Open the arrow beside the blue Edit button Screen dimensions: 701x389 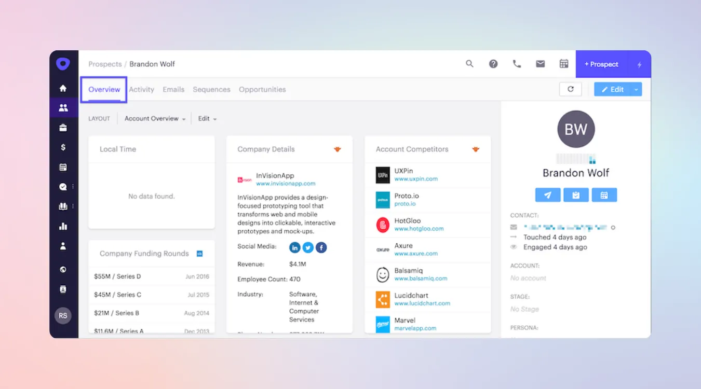click(636, 89)
